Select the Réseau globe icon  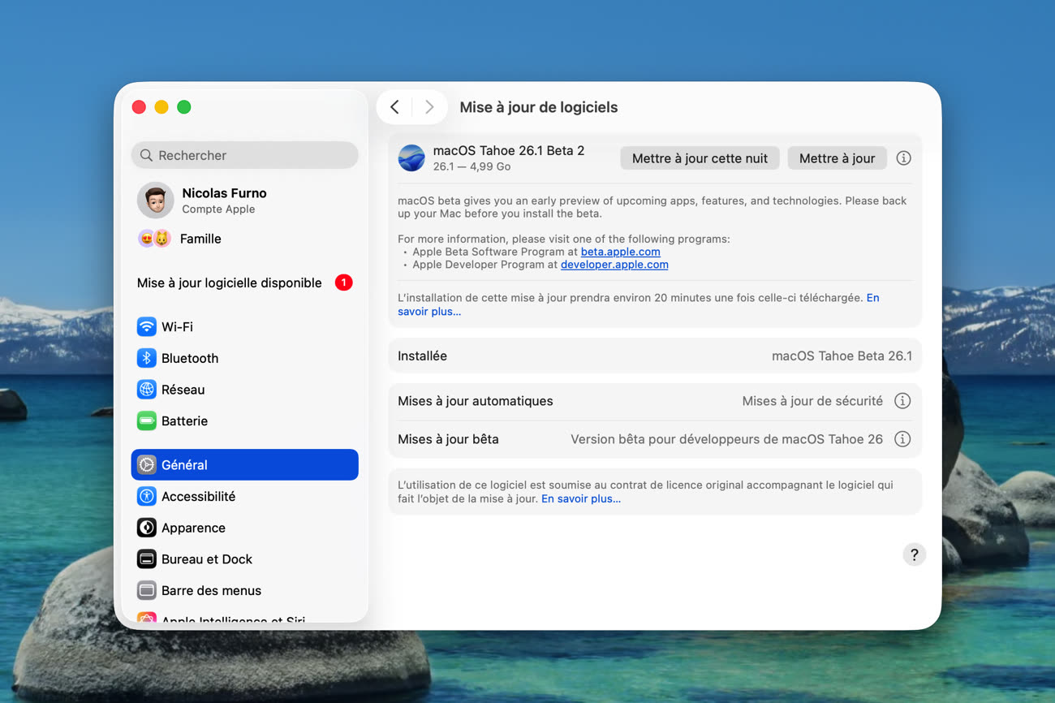146,390
